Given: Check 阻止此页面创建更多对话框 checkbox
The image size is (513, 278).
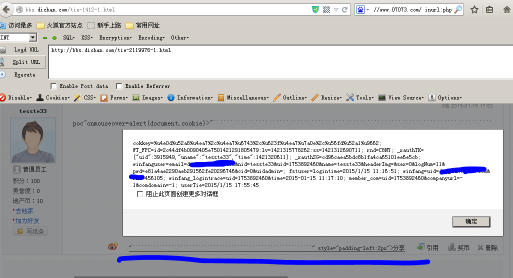Looking at the screenshot, I should [x=140, y=194].
